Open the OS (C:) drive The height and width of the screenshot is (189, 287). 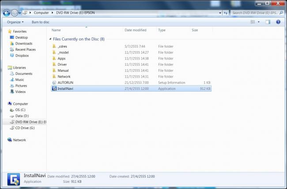click(x=20, y=110)
